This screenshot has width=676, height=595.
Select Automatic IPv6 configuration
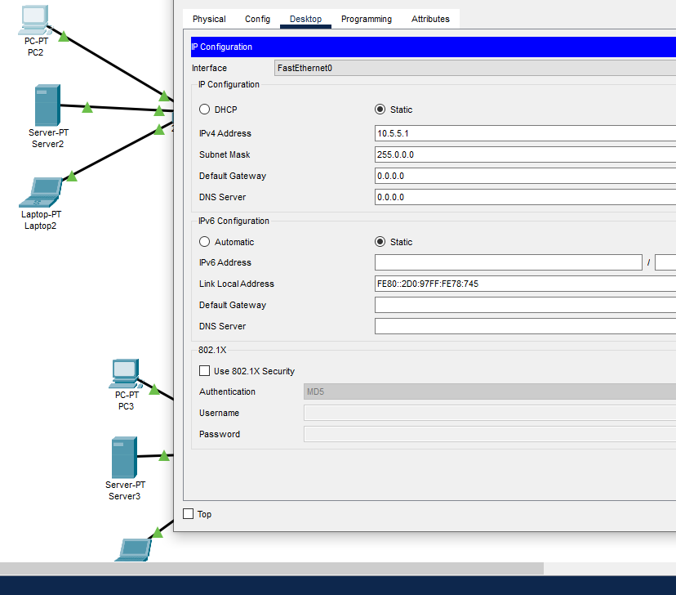(x=204, y=242)
